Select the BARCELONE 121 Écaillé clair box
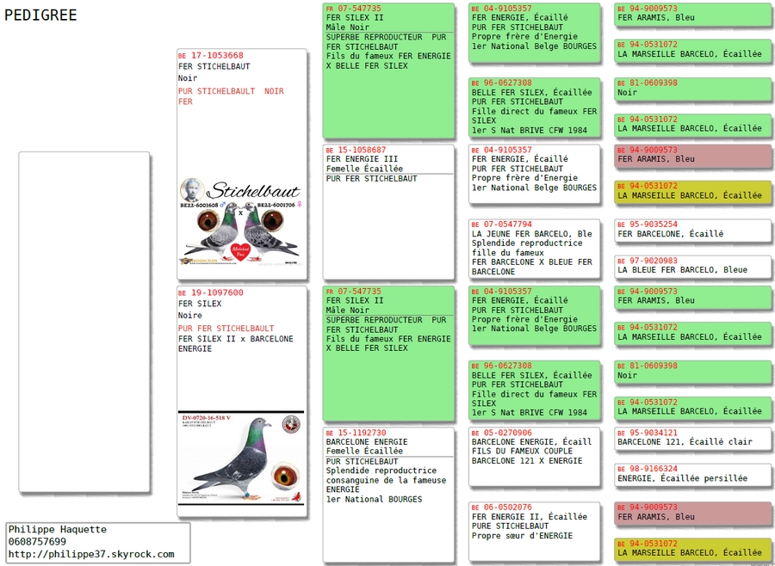Screen dimensions: 775x566 (692, 439)
